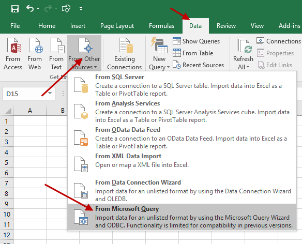The width and height of the screenshot is (302, 244).
Task: Click the Properties button in ribbon
Action: [276, 53]
